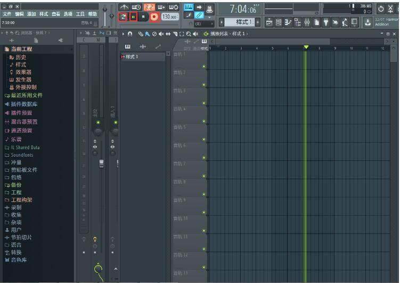Open the 工具 (Tools) menu
Image resolution: width=400 pixels, height=283 pixels.
pyautogui.click(x=80, y=14)
